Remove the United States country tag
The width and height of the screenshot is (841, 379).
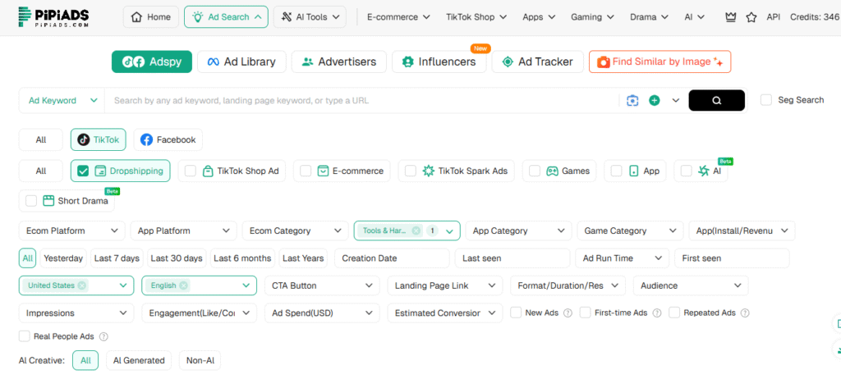click(x=81, y=285)
